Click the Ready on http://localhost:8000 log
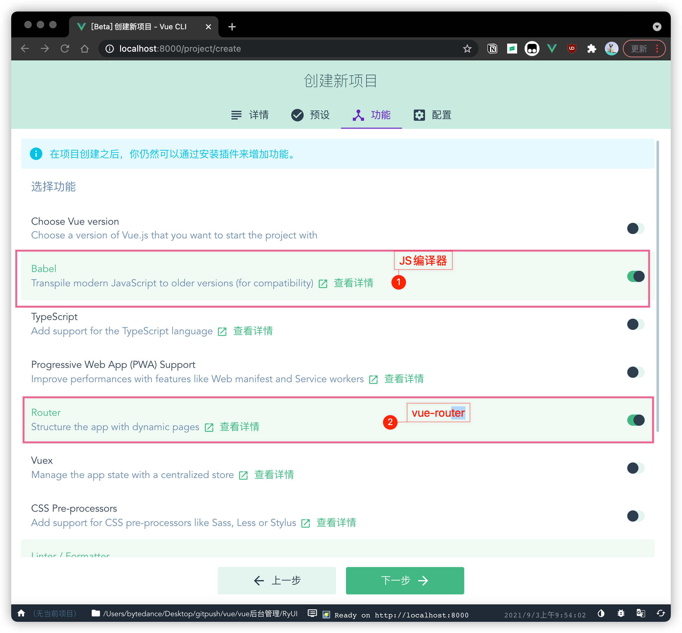Image resolution: width=682 pixels, height=633 pixels. [x=401, y=615]
